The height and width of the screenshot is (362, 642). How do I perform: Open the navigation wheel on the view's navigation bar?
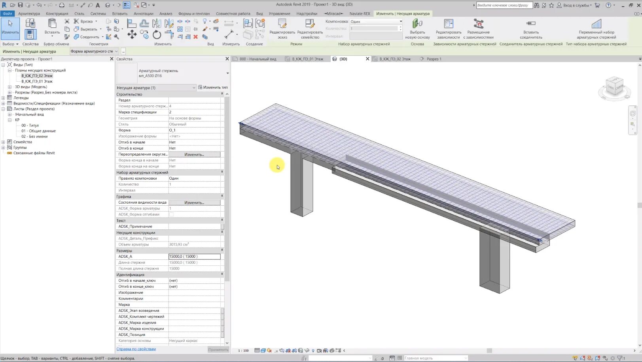coord(633,114)
